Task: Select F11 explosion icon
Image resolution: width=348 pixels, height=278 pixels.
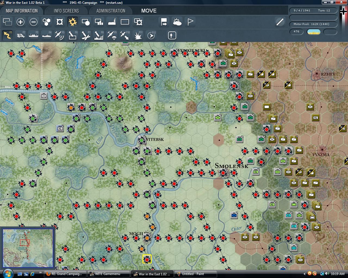Action: 138,35
